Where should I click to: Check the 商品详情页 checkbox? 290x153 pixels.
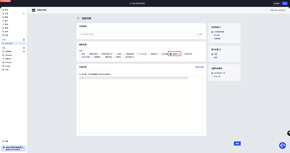click(88, 54)
